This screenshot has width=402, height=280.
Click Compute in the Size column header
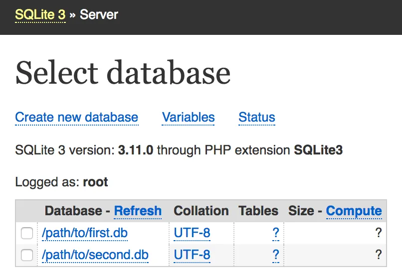click(x=354, y=211)
